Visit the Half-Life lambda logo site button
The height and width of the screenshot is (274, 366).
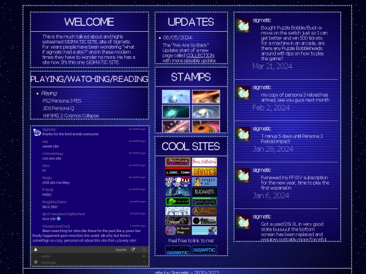tap(204, 211)
